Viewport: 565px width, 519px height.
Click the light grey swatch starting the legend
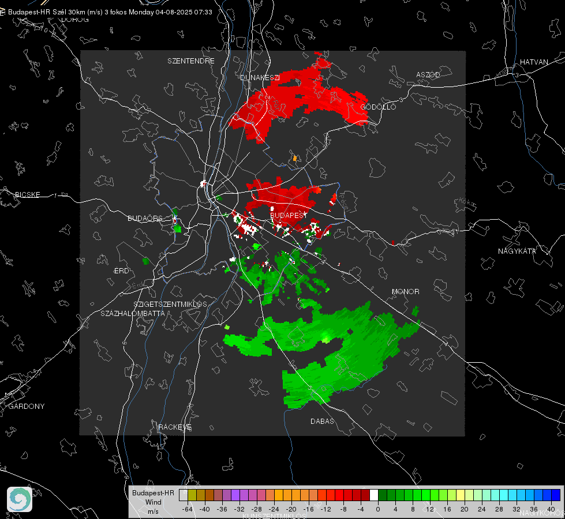tap(184, 495)
